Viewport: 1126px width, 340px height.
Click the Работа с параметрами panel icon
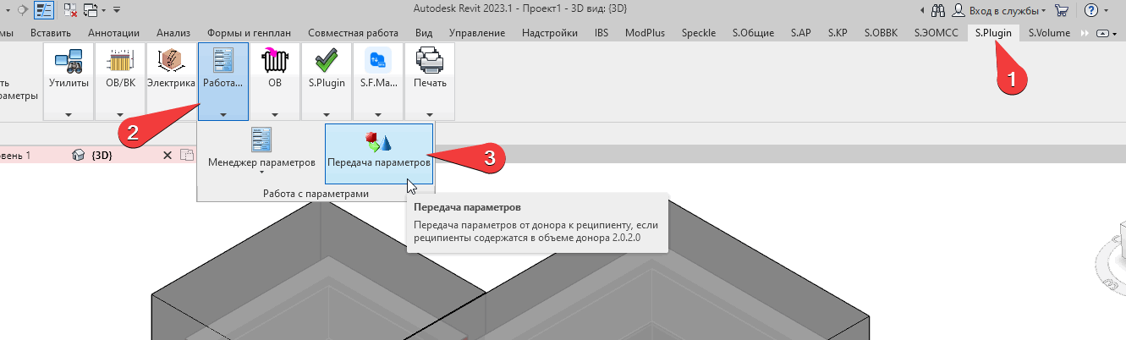click(x=223, y=62)
